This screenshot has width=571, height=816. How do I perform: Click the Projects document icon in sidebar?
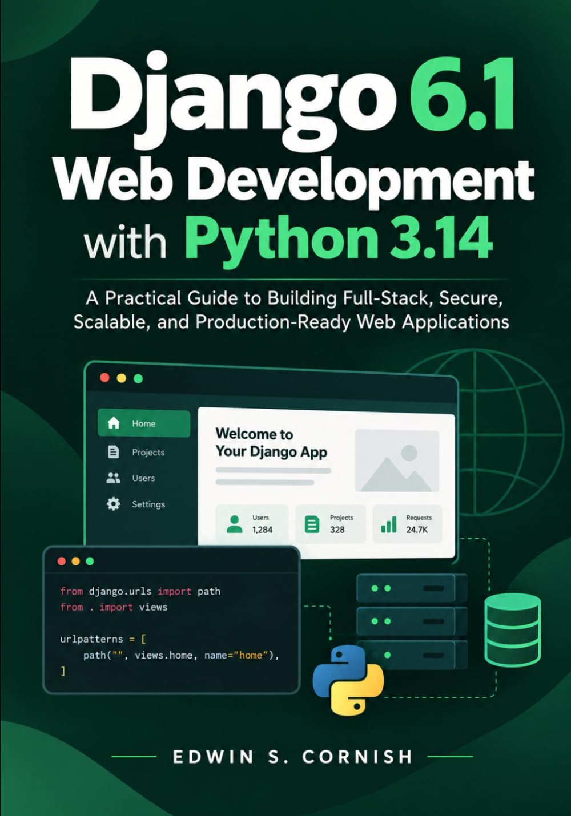[x=114, y=452]
